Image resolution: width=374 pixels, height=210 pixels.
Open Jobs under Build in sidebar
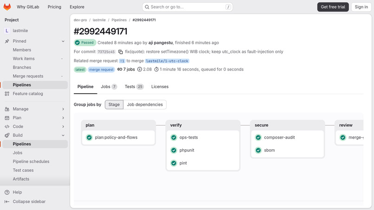click(35, 153)
